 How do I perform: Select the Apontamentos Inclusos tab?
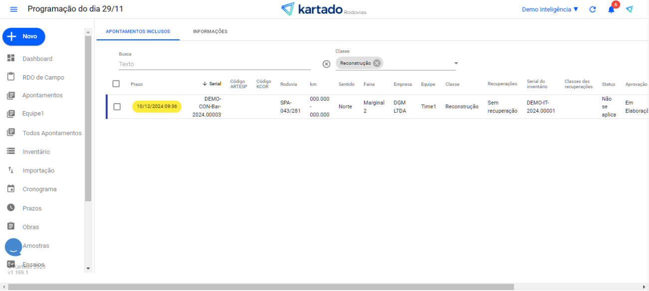tap(138, 31)
